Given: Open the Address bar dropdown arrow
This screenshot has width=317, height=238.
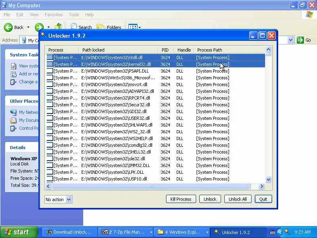Looking at the screenshot, I should [x=290, y=40].
